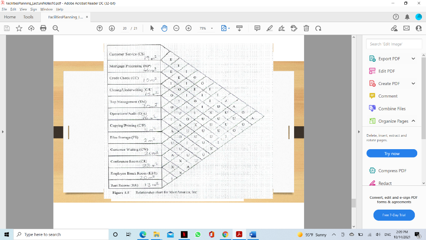Open the Stamp tool

click(294, 28)
